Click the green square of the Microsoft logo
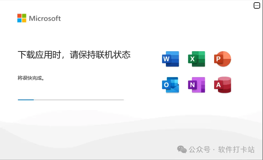 [24, 16]
